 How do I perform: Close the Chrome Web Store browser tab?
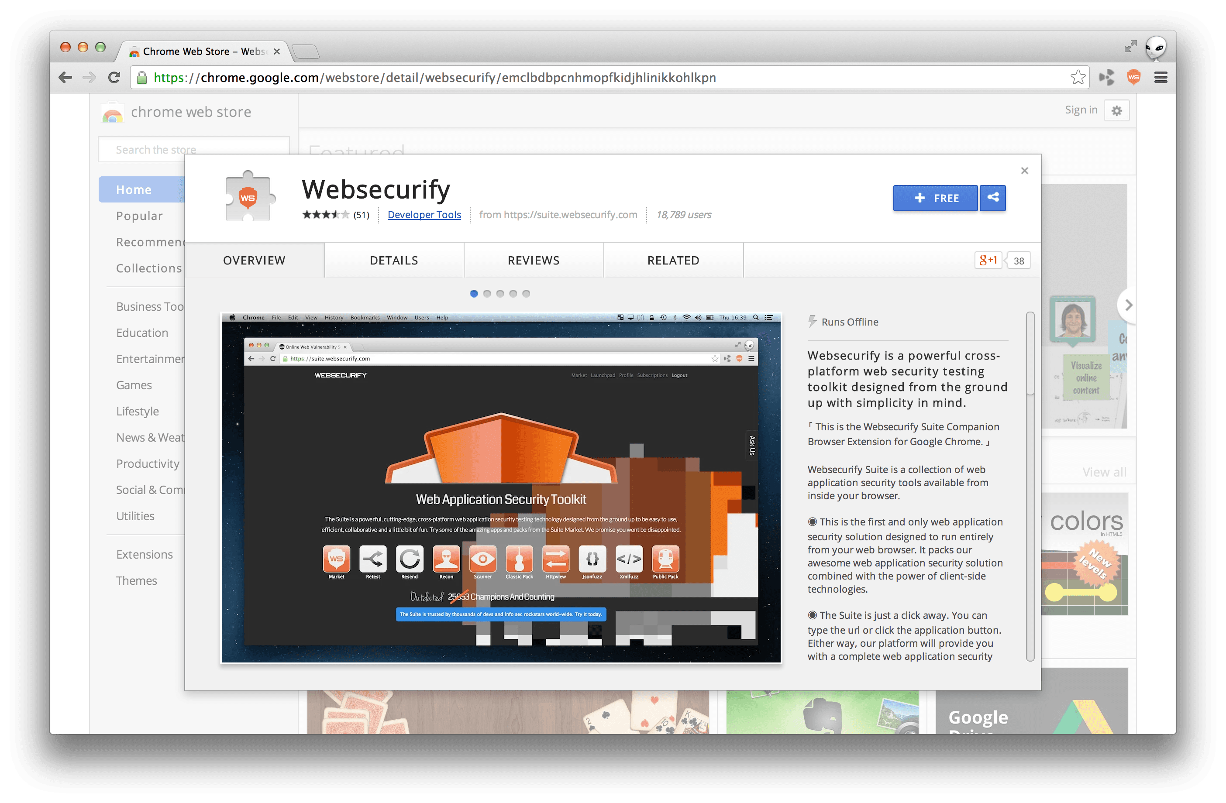coord(277,51)
